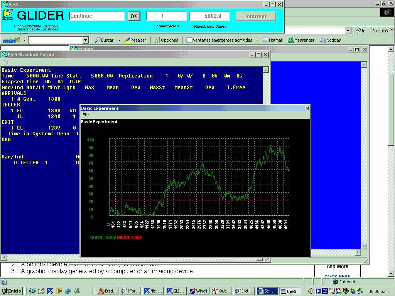Select the Simulation Time value field
Image resolution: width=395 pixels, height=296 pixels.
tap(209, 16)
